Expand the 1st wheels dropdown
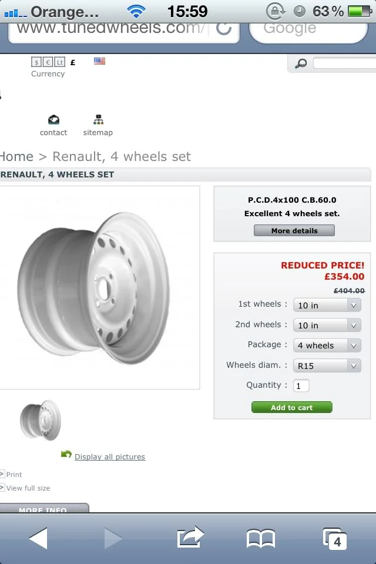This screenshot has height=564, width=376. click(x=327, y=305)
